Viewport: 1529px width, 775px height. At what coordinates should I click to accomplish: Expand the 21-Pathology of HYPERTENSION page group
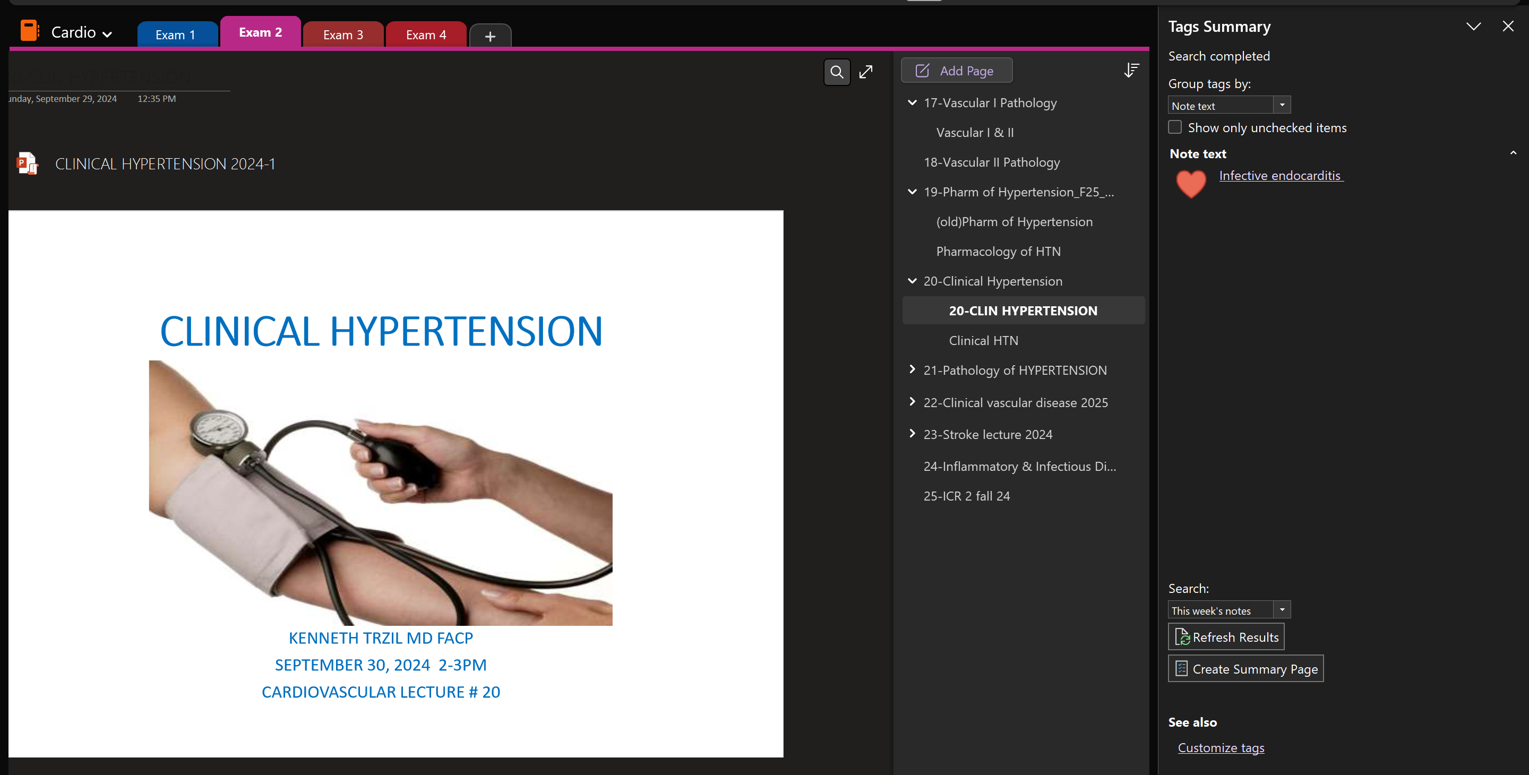tap(912, 369)
